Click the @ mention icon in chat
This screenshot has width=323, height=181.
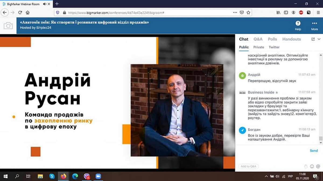[x=318, y=166]
